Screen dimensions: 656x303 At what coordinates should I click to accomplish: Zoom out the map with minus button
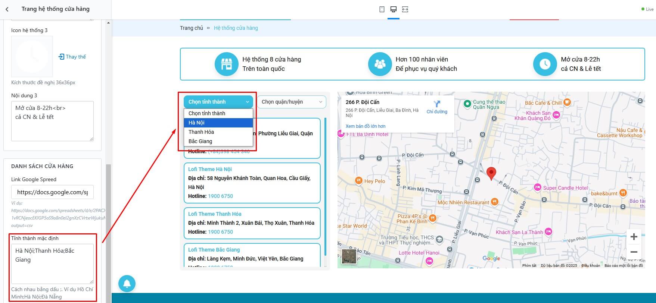coord(634,252)
